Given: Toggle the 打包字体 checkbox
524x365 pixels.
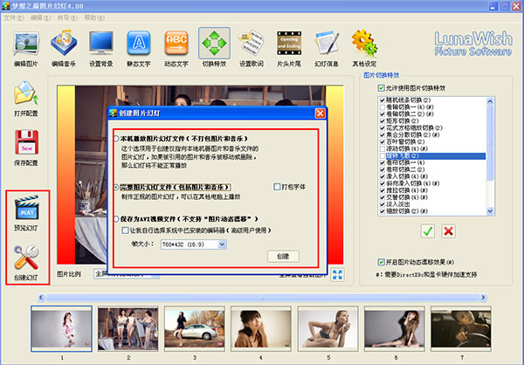Looking at the screenshot, I should [x=277, y=187].
